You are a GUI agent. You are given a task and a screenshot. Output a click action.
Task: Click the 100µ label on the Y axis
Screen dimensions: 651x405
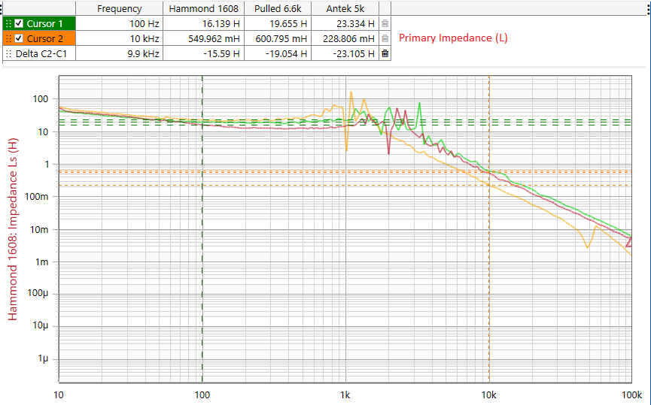38,294
